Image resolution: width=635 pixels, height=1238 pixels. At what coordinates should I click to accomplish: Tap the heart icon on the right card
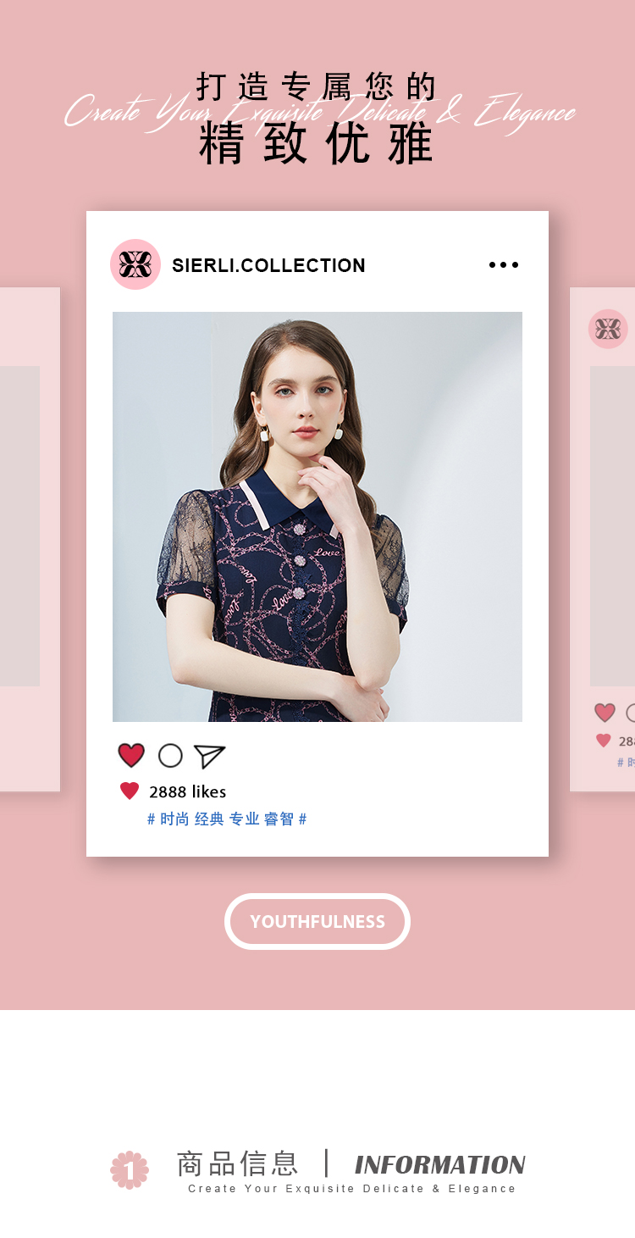[x=605, y=713]
